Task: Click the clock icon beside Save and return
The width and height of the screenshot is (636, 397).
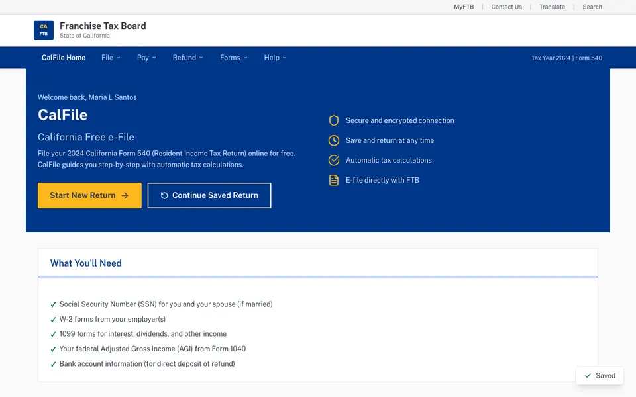Action: pos(333,140)
